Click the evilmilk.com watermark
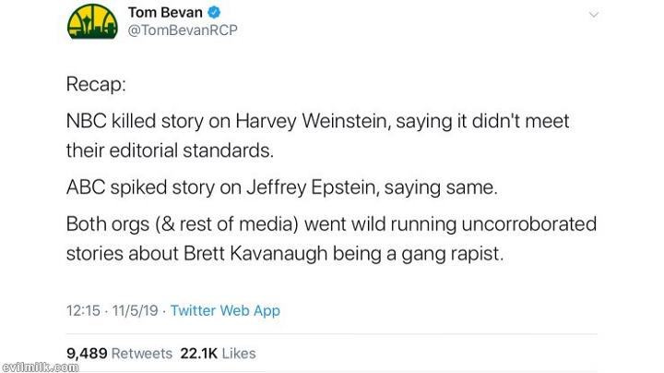Image resolution: width=664 pixels, height=373 pixels. click(39, 367)
